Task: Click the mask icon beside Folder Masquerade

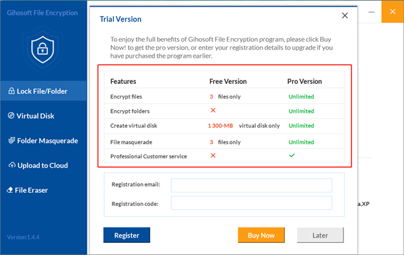Action: coord(11,140)
